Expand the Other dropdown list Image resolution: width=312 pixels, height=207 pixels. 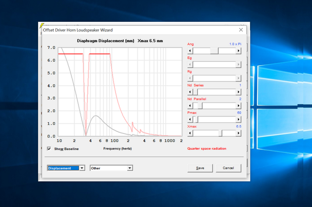130,168
